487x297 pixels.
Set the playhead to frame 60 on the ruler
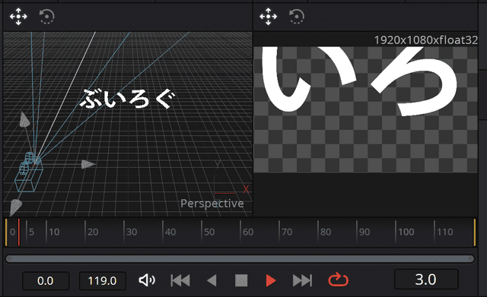240,232
